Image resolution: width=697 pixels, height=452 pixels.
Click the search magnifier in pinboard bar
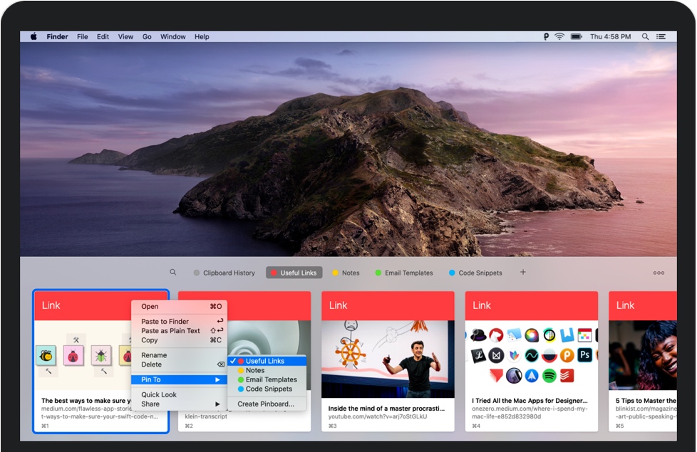coord(172,273)
